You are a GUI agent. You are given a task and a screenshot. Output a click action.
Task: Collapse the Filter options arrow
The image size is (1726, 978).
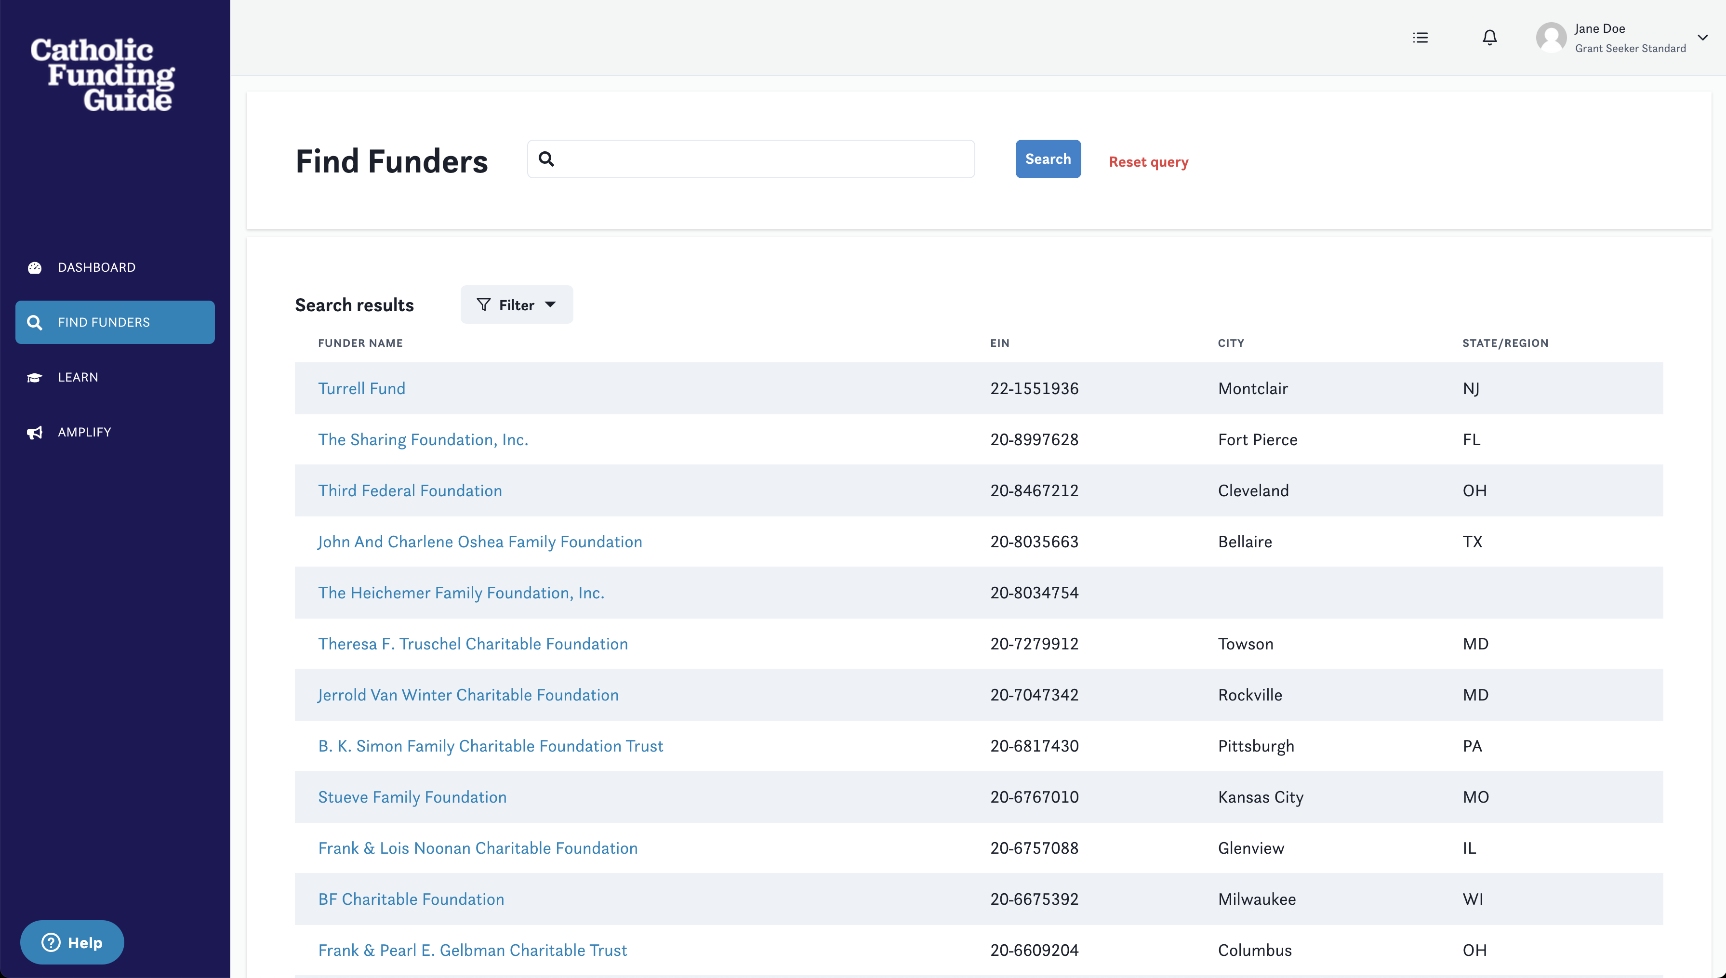coord(551,304)
